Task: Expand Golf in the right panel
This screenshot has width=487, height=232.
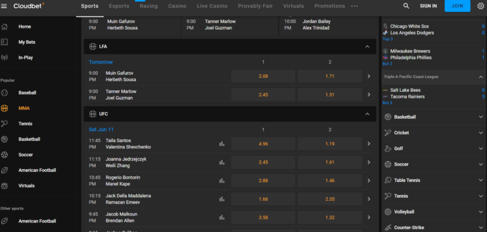Action: 481,148
